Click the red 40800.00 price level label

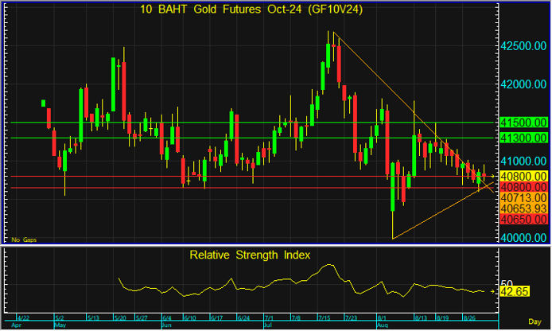[524, 187]
